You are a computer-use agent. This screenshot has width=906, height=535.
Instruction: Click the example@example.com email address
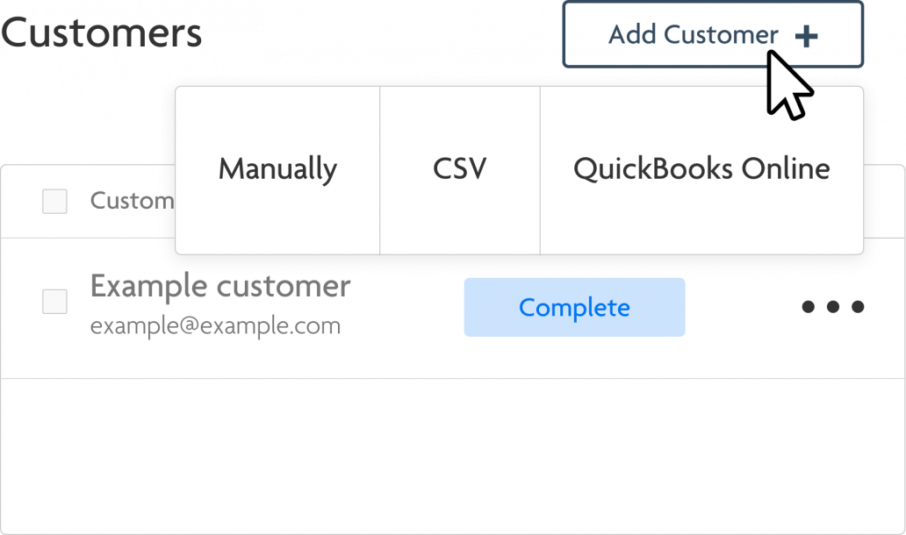click(x=215, y=326)
